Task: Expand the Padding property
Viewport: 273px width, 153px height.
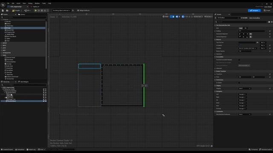Action: pos(215,31)
